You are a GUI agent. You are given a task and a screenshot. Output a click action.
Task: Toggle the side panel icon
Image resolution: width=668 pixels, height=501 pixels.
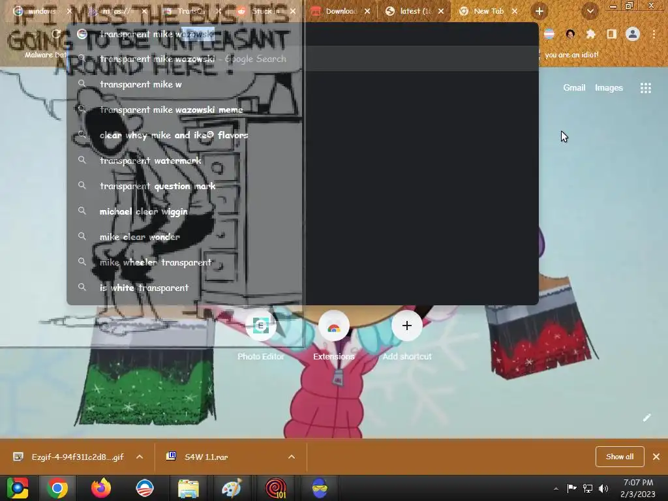pyautogui.click(x=612, y=34)
